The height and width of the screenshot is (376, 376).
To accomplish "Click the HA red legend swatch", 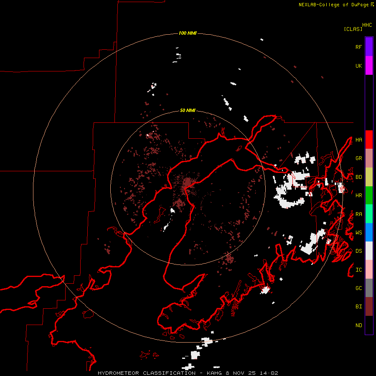I will tap(369, 140).
